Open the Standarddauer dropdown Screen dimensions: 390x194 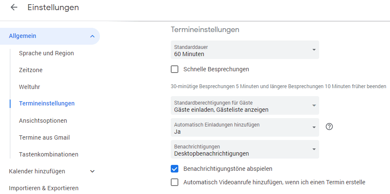(x=245, y=50)
